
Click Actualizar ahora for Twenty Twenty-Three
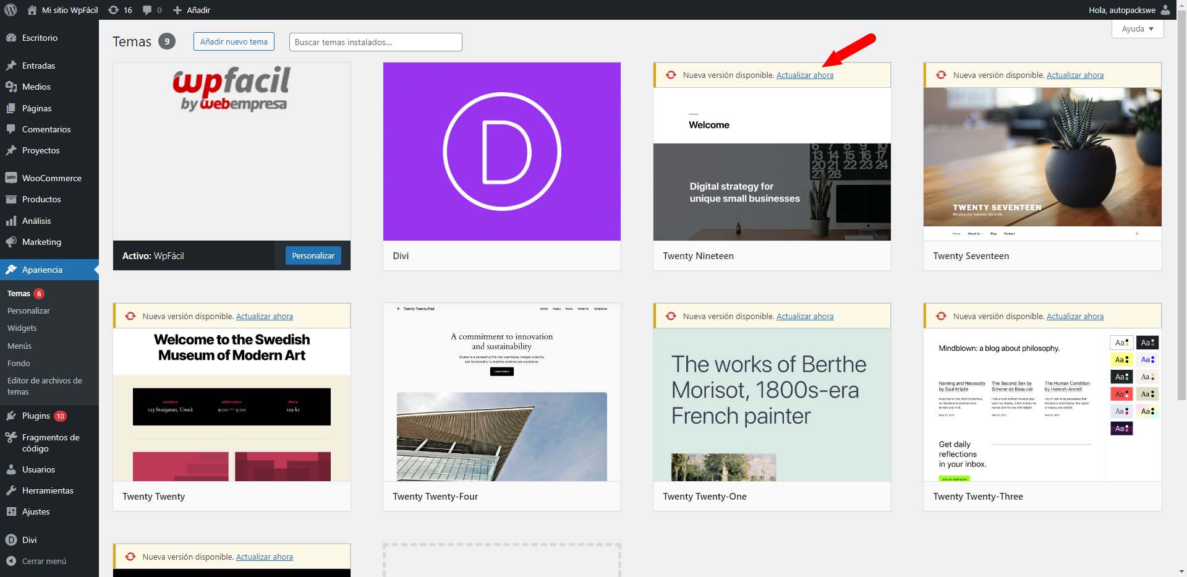(x=1075, y=317)
